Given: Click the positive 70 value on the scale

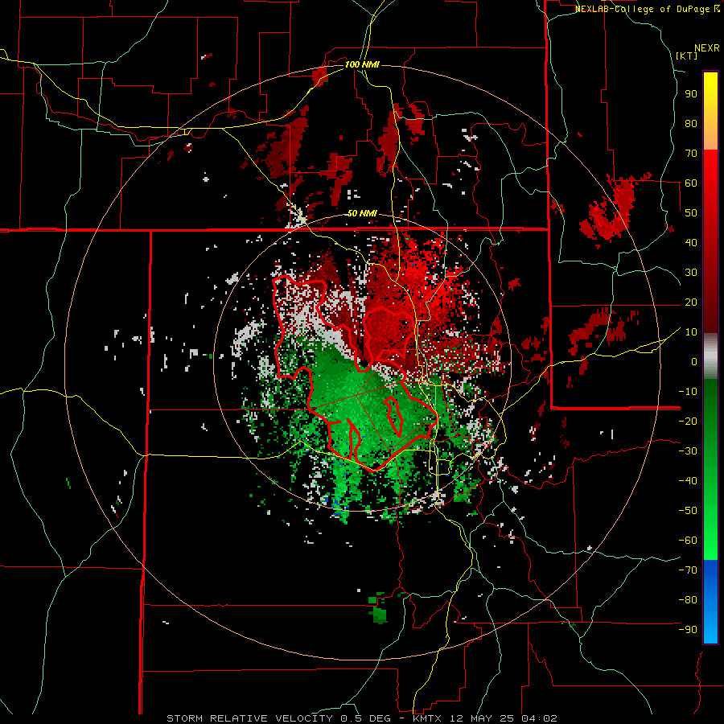Looking at the screenshot, I should point(691,154).
